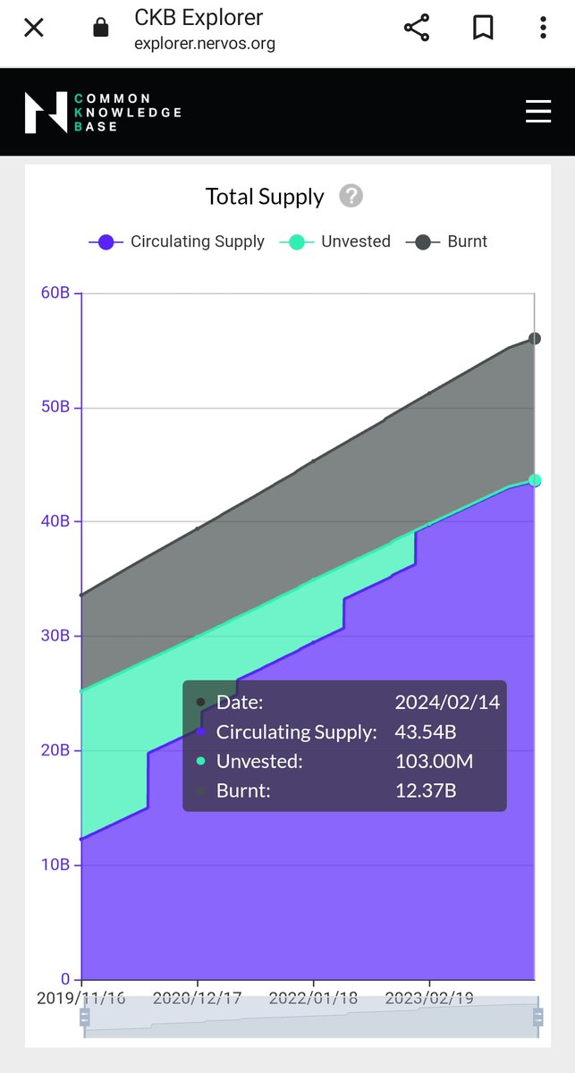Grab the right zoom slider handle
The image size is (575, 1073).
coord(538,1018)
